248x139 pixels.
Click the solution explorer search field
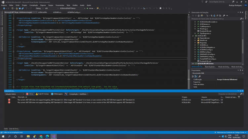[x=216, y=19]
